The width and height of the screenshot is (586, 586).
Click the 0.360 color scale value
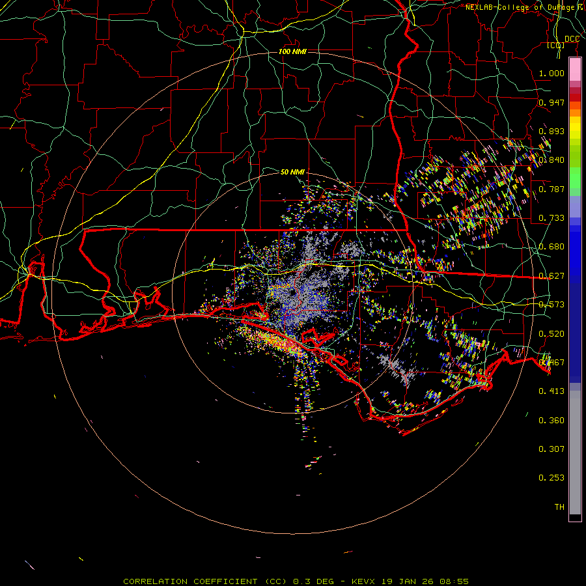point(551,421)
